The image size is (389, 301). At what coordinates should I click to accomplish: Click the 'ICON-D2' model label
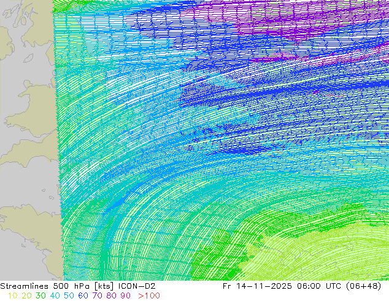tap(137, 286)
